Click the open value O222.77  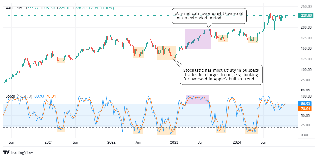coord(32,8)
